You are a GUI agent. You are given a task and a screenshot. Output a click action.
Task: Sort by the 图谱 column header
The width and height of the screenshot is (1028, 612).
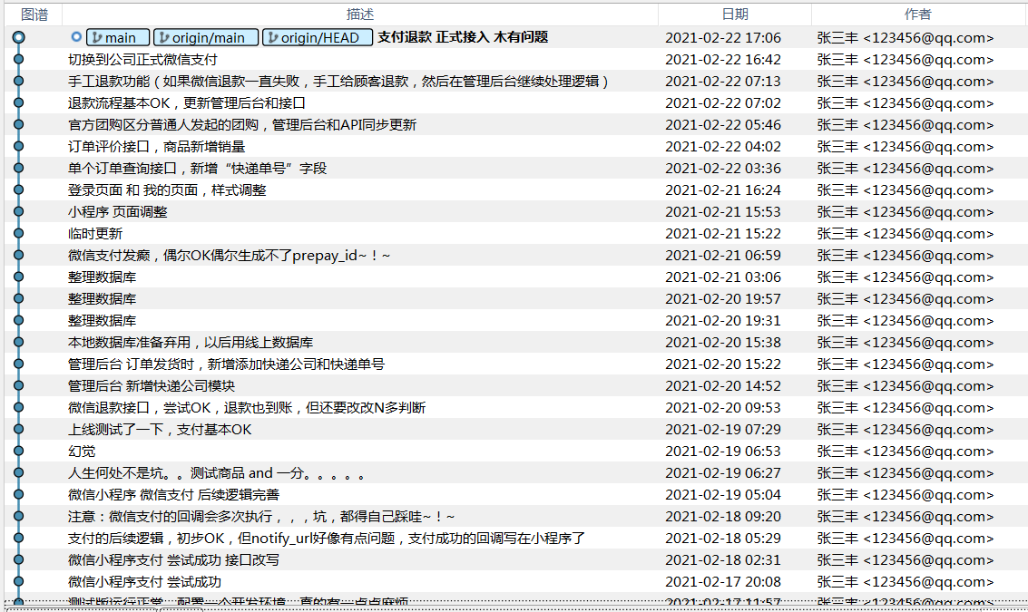[x=34, y=15]
